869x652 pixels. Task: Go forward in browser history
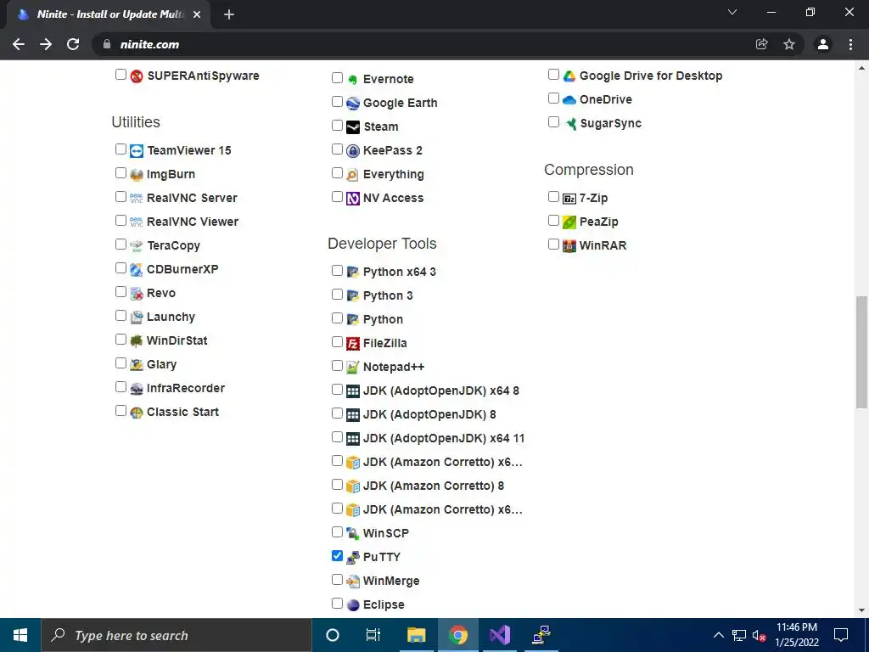tap(46, 44)
